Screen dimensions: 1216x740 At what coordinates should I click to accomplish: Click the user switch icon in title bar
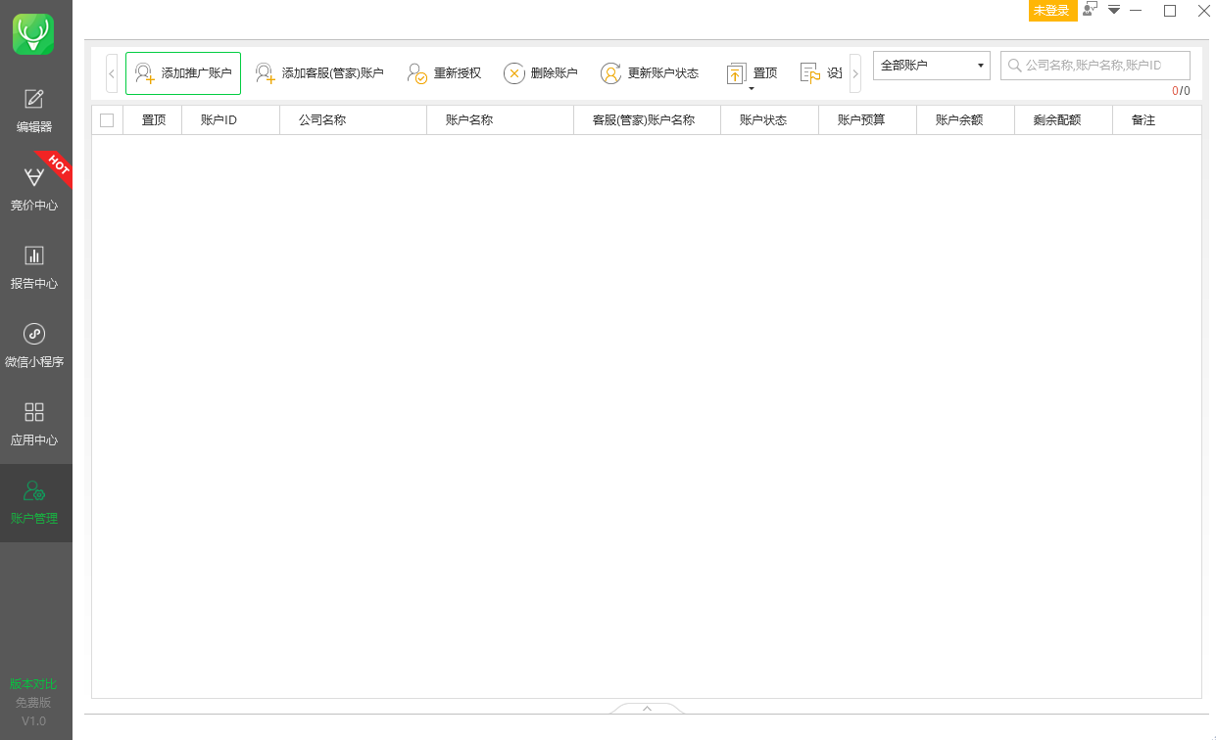point(1090,10)
